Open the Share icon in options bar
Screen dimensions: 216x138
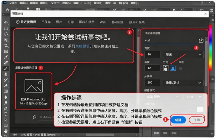coord(211,10)
